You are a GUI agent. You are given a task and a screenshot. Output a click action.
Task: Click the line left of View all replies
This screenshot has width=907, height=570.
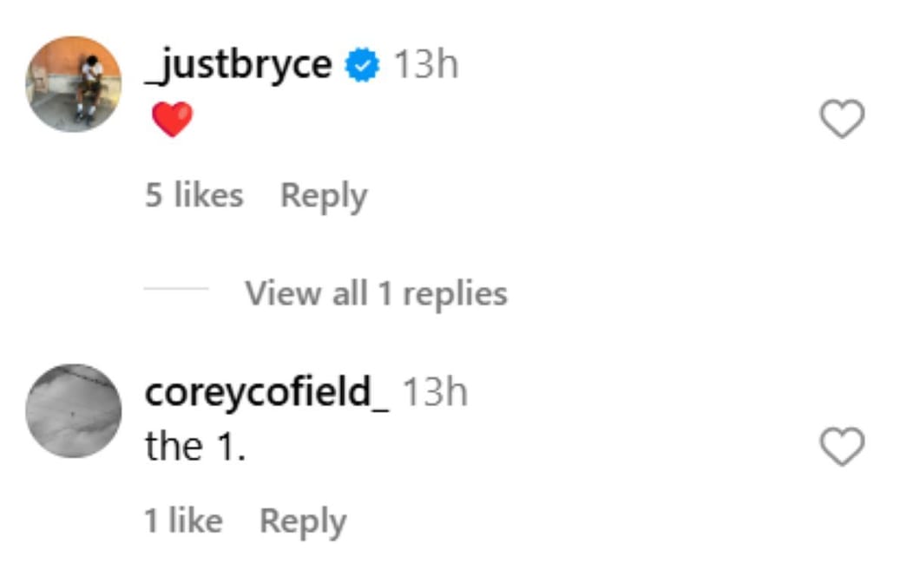(176, 289)
